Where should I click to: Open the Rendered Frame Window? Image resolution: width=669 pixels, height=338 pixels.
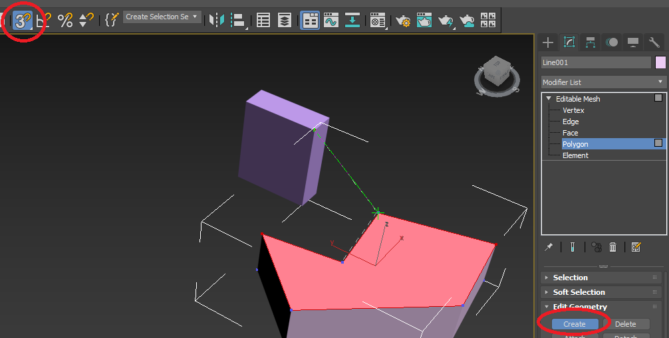424,20
